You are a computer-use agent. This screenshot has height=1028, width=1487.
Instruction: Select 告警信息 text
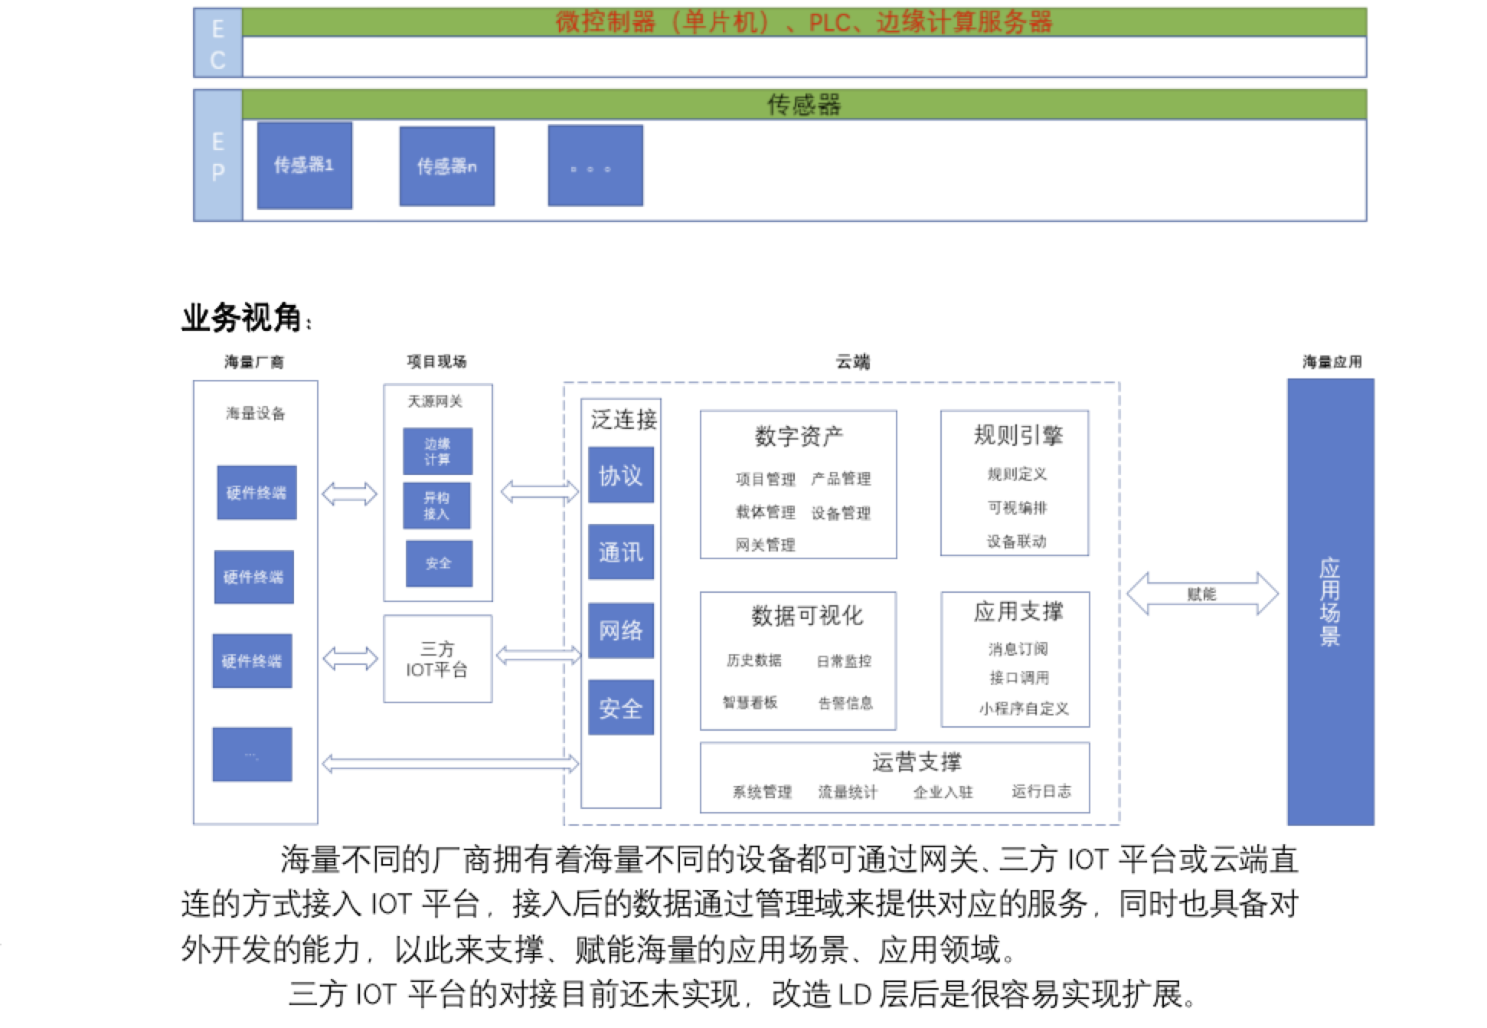(x=845, y=703)
